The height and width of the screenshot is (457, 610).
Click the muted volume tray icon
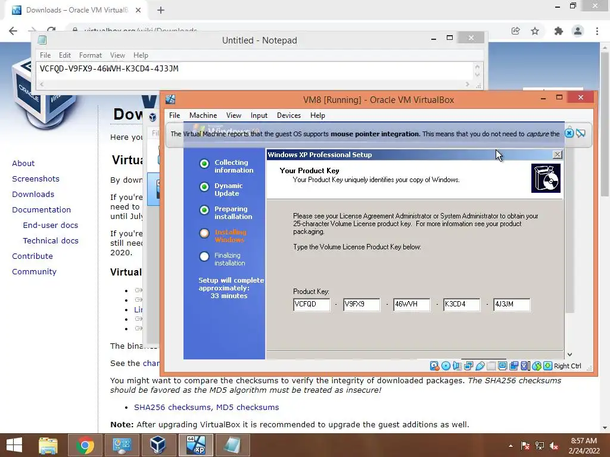554,446
